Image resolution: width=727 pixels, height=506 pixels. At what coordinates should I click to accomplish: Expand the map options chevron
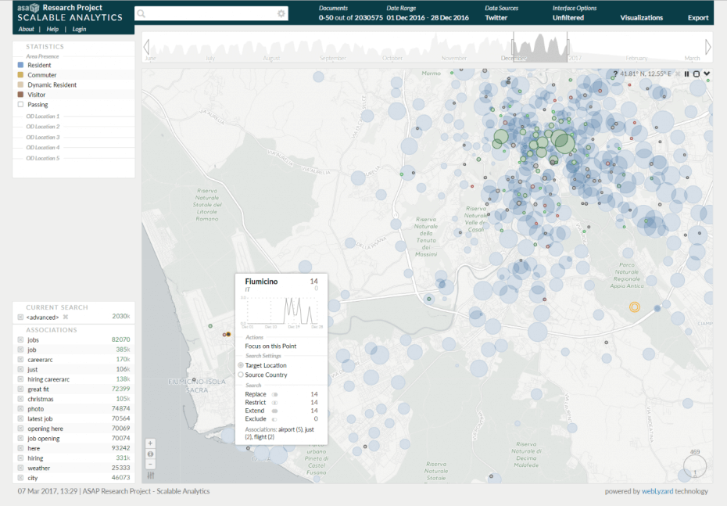coord(707,74)
